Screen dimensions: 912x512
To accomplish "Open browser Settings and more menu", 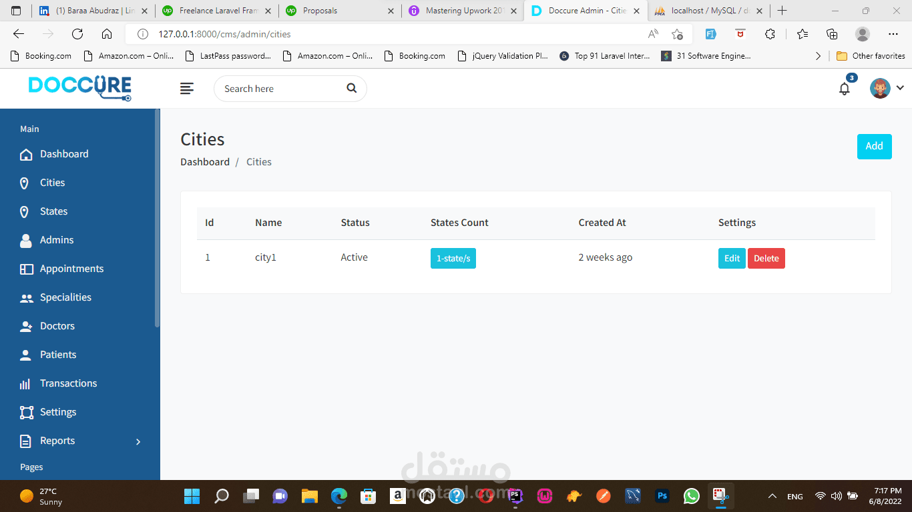I will tap(893, 34).
